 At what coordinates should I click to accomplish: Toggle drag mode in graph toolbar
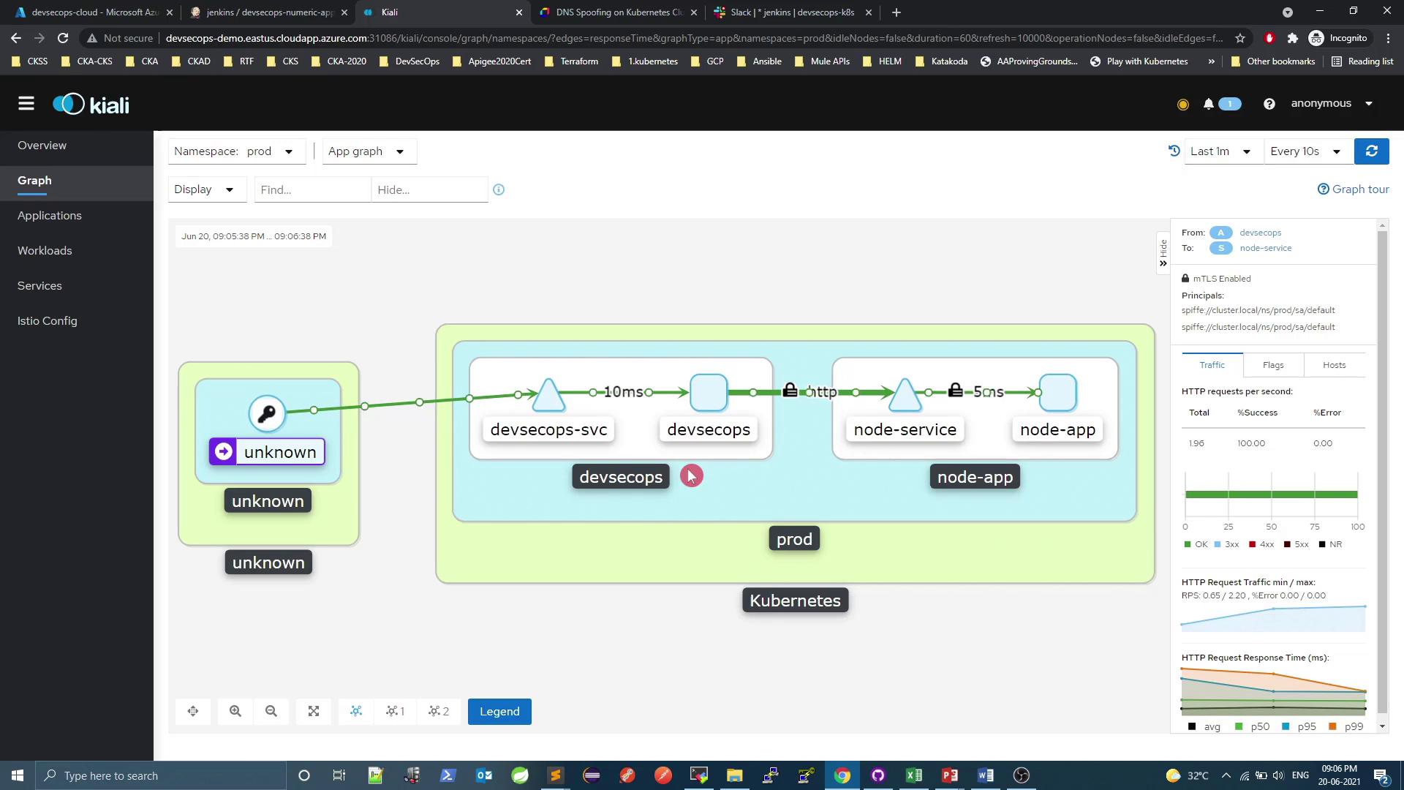(193, 711)
